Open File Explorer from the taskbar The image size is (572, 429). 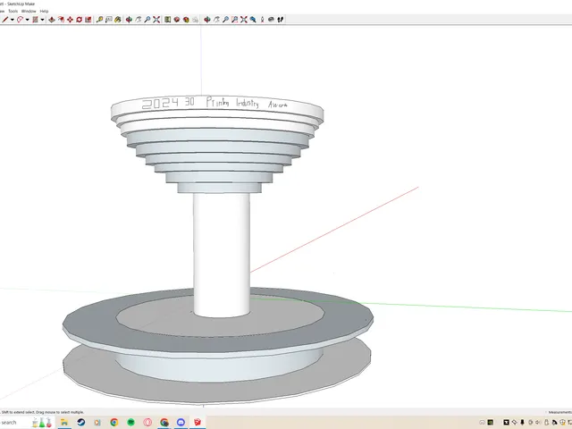[x=64, y=423]
